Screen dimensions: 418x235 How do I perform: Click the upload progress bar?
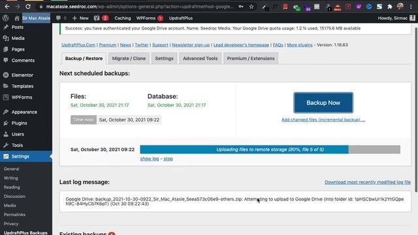[x=270, y=149]
